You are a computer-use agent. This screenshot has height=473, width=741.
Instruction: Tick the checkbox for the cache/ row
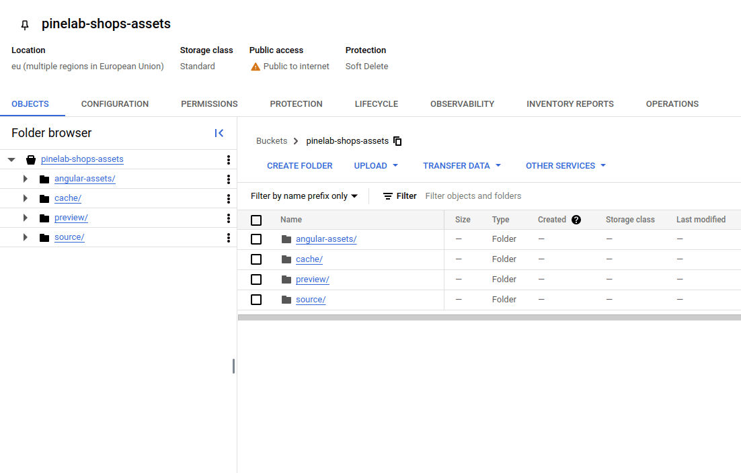pyautogui.click(x=256, y=259)
